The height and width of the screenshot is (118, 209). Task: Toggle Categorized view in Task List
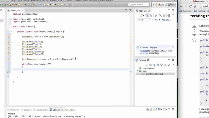coord(147,15)
